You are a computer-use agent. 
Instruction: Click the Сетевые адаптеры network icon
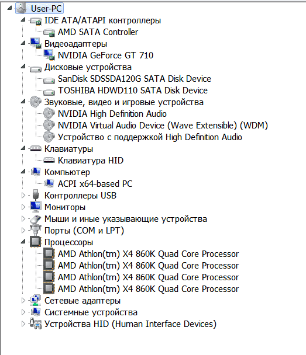(x=36, y=300)
